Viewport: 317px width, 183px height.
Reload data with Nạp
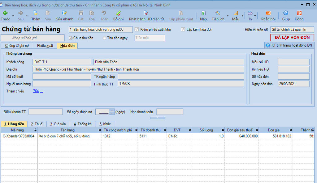[203, 16]
